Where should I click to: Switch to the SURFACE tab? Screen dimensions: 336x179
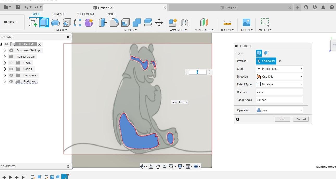pos(59,14)
